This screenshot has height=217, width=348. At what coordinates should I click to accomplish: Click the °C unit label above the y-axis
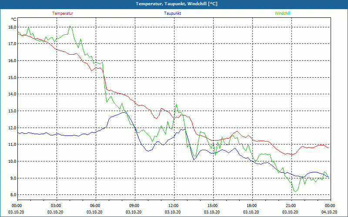tap(14, 20)
